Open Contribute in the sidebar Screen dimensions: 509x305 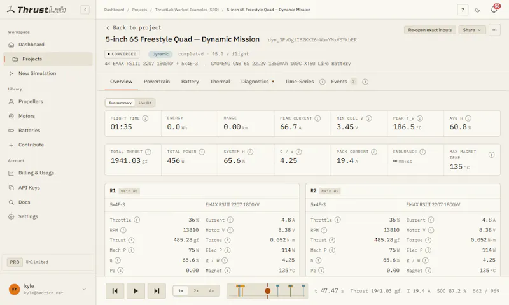[x=48, y=145]
